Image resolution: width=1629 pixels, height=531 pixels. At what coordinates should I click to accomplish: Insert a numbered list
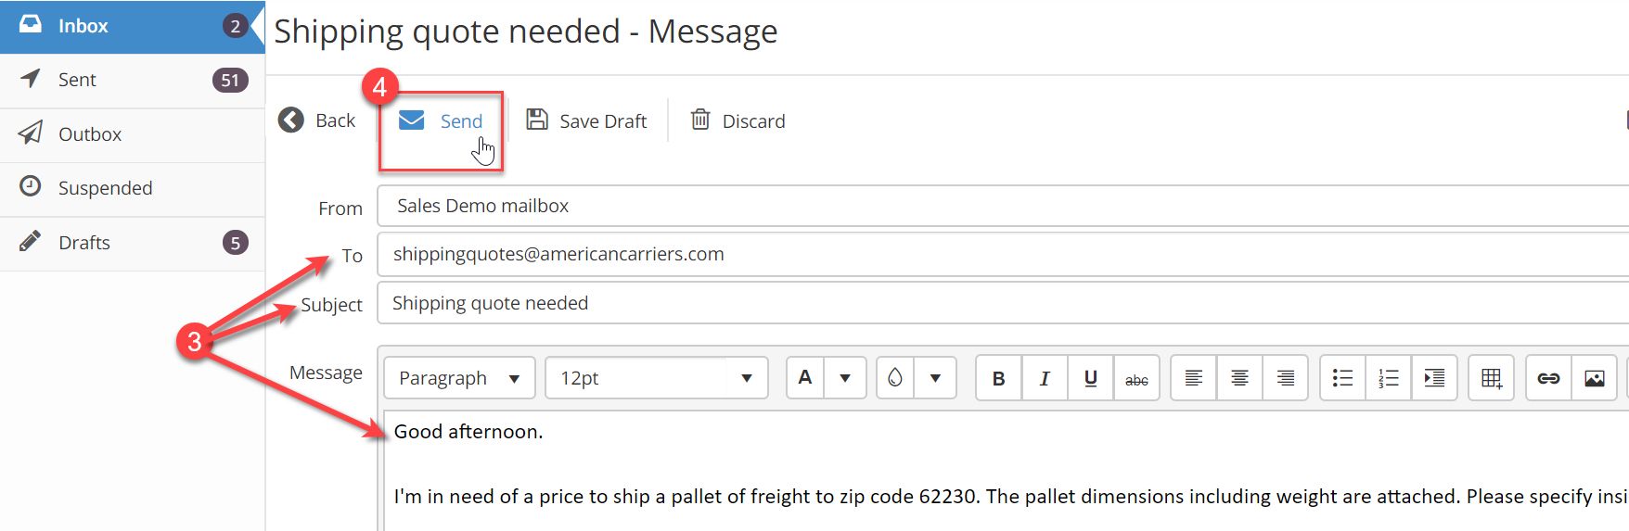pyautogui.click(x=1389, y=378)
